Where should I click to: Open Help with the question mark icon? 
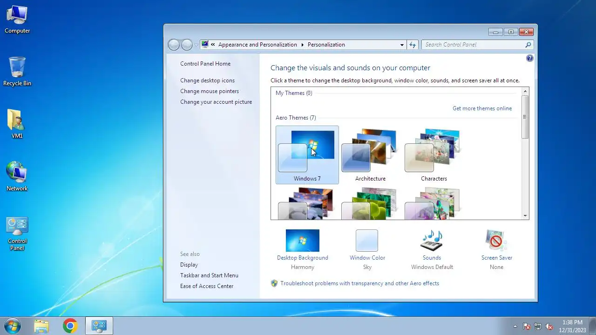[530, 58]
